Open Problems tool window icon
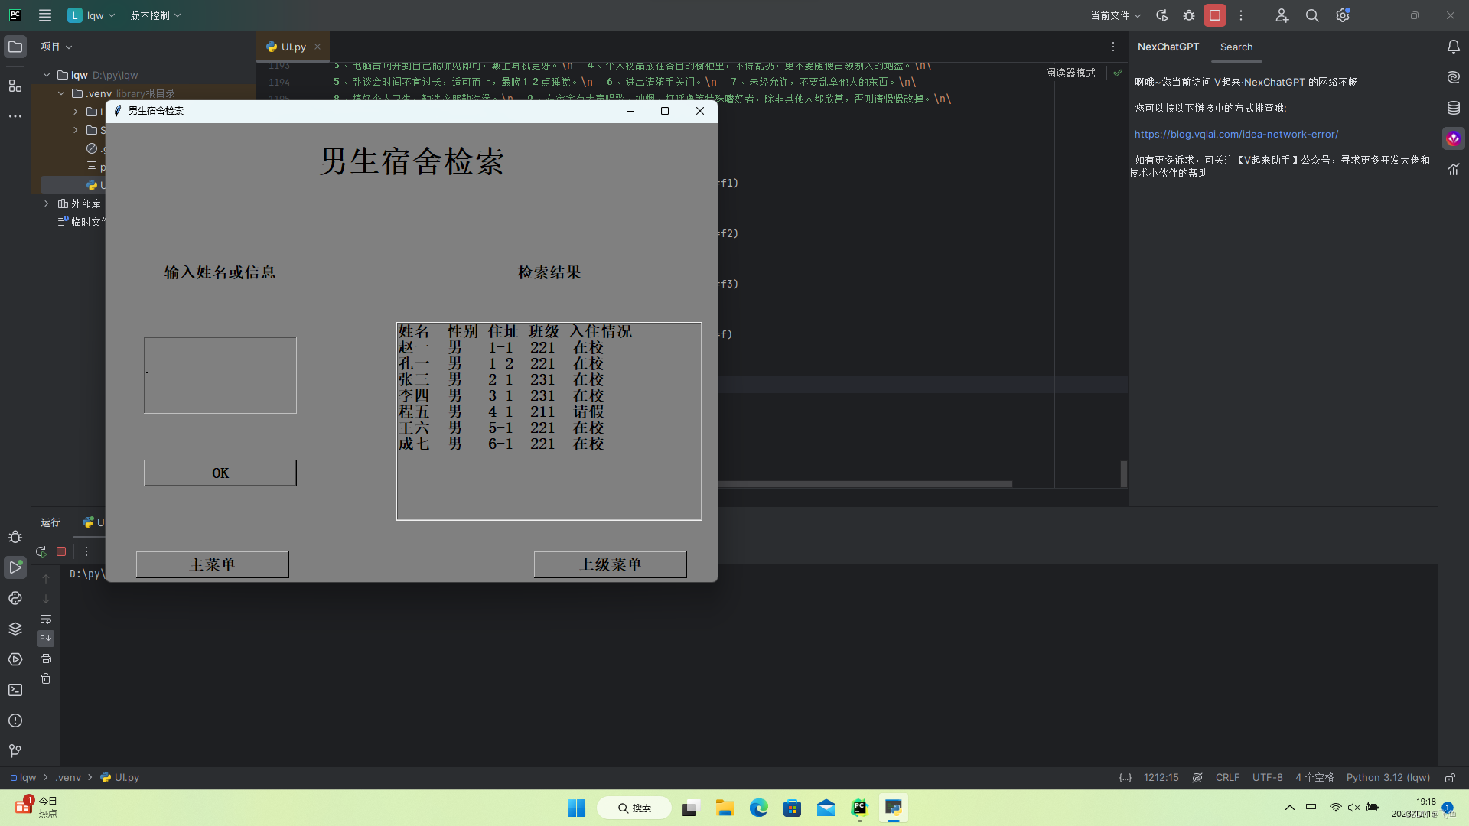Viewport: 1469px width, 826px height. tap(15, 720)
